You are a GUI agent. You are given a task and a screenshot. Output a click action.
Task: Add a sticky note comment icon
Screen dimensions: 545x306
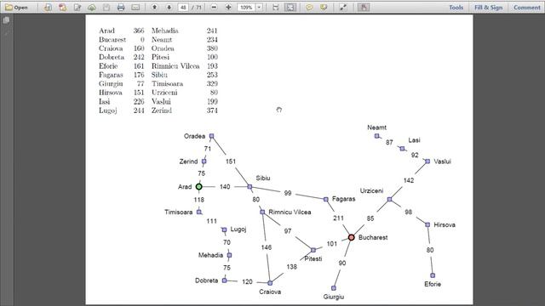pos(309,8)
